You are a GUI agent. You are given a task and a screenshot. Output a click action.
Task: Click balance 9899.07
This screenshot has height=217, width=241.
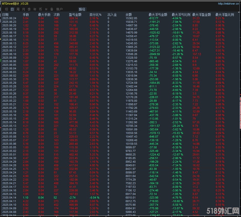[x=131, y=147]
